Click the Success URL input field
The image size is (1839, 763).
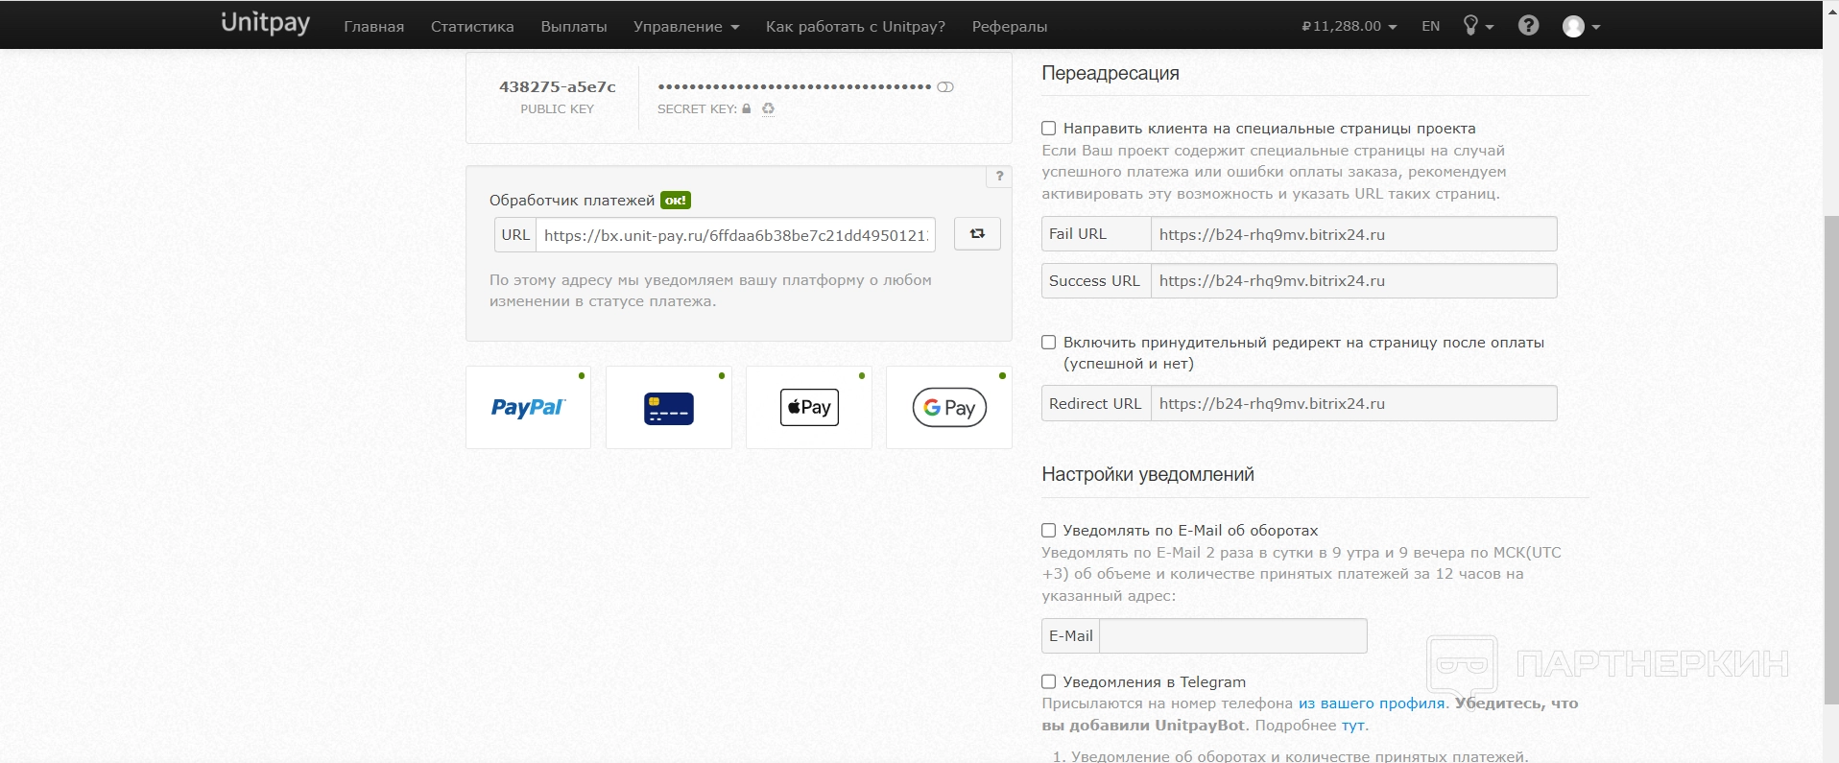coord(1353,281)
